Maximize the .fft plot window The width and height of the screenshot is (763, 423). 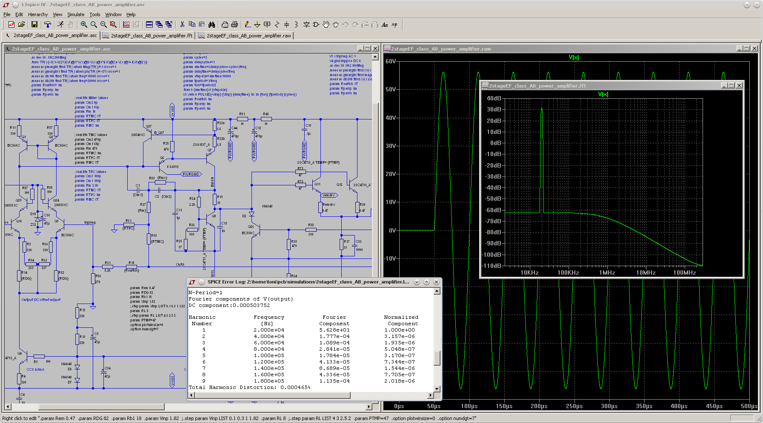click(732, 85)
